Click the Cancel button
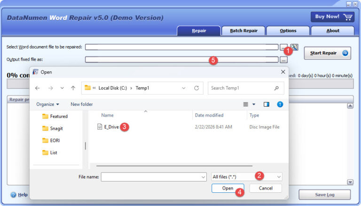Screen dimensions: 361x206 click(x=266, y=188)
